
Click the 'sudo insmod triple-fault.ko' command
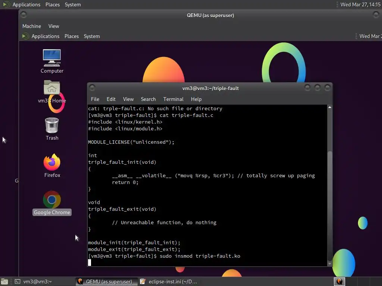200,256
